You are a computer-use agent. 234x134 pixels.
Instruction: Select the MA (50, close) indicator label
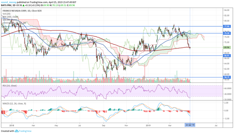click(x=10, y=20)
